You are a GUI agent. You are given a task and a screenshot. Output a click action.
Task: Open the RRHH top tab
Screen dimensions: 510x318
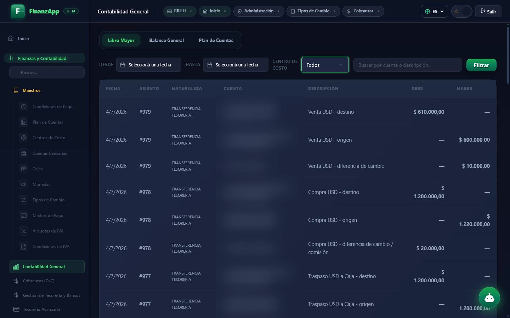[180, 11]
